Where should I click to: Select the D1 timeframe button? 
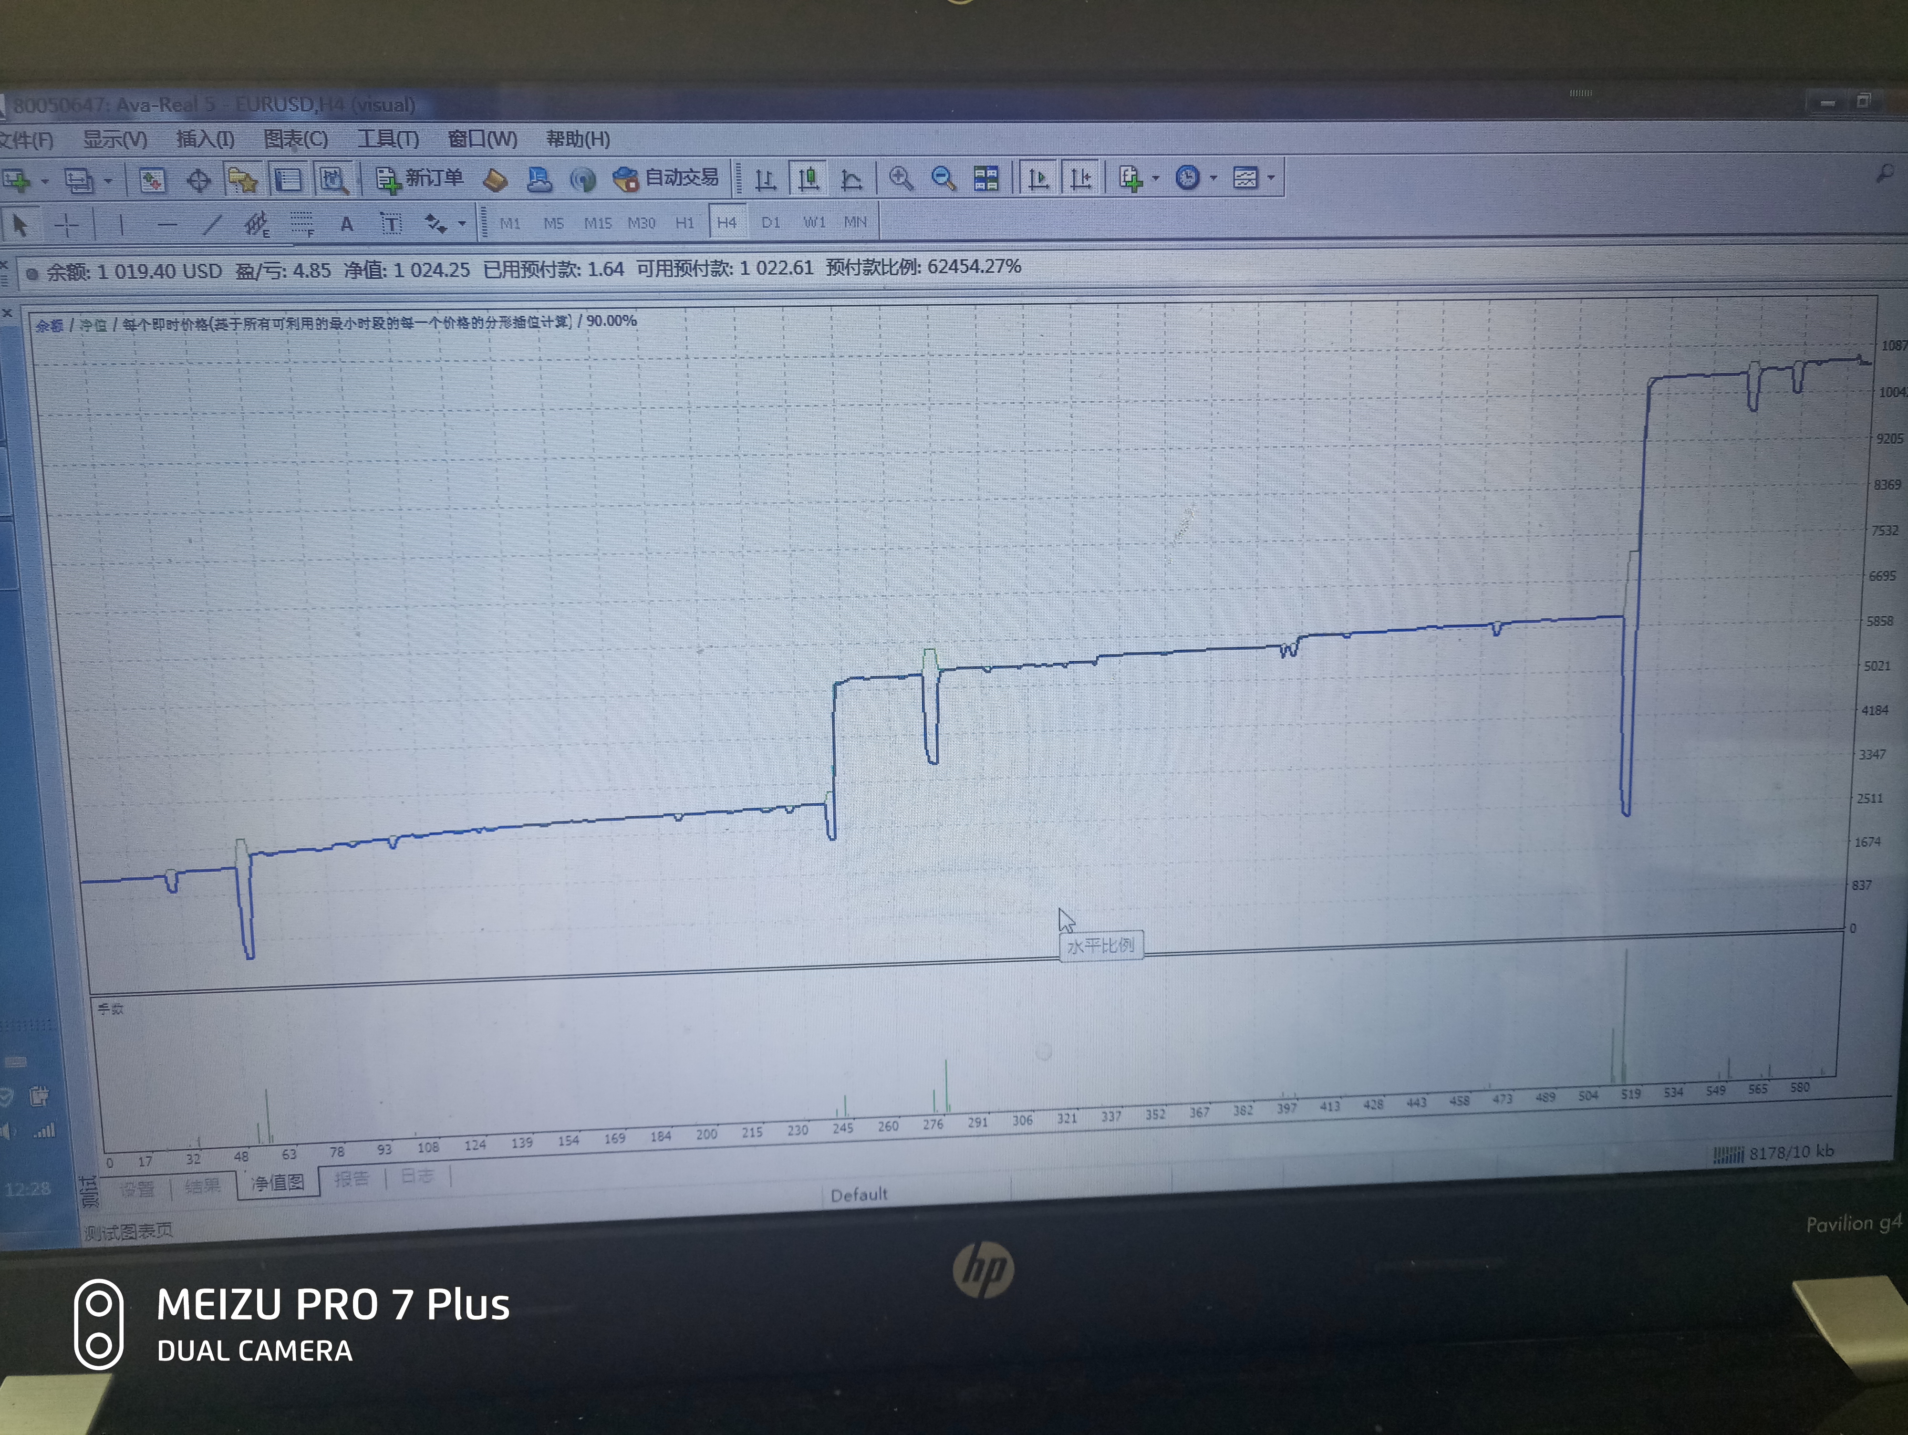pos(770,223)
